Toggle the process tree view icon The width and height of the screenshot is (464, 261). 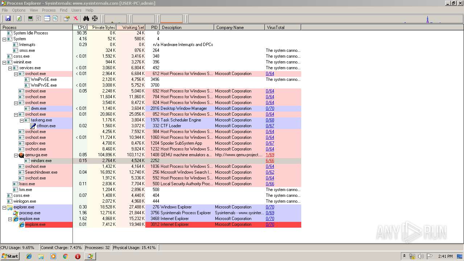click(x=39, y=18)
